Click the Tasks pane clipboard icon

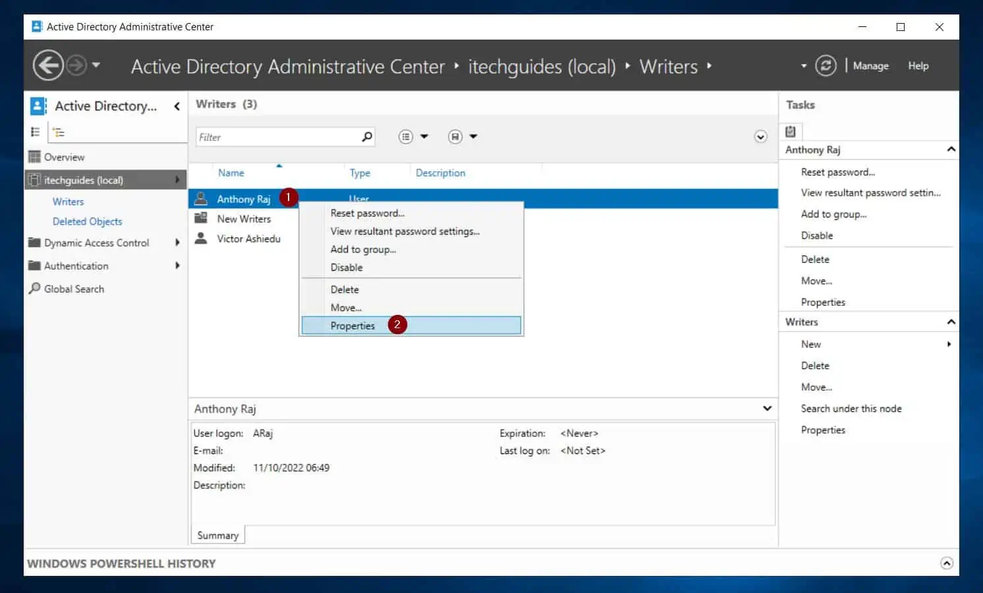(x=791, y=131)
